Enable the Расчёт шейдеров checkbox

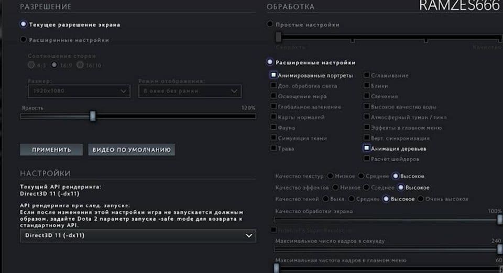367,159
